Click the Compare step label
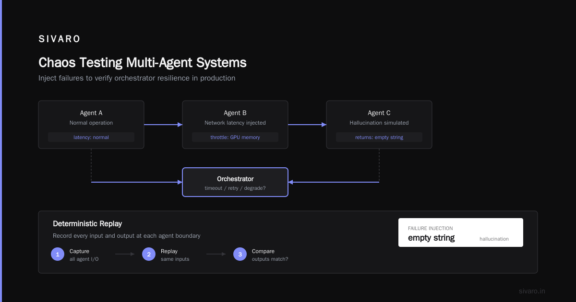The image size is (576, 302). (263, 251)
